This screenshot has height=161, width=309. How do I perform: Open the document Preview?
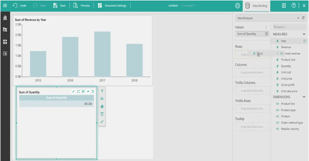[82, 5]
